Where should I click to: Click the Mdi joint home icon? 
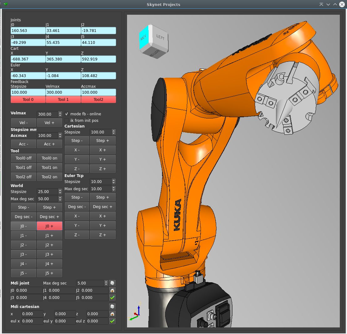click(x=112, y=290)
